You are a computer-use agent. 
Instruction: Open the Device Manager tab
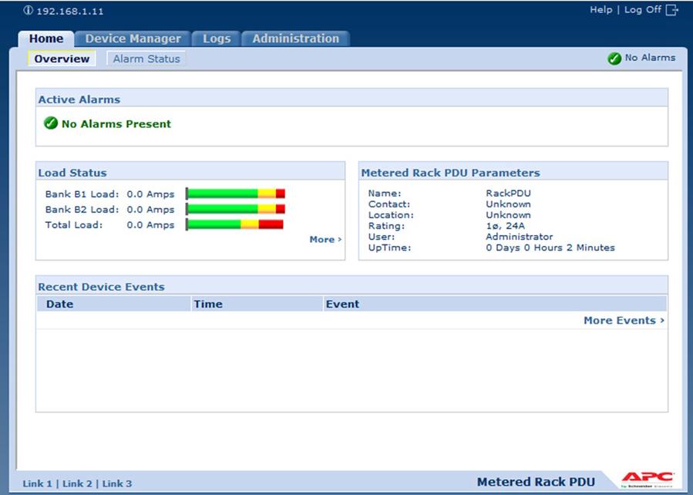pos(133,39)
